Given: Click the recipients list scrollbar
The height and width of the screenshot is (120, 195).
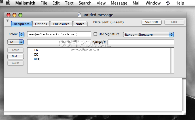Looking at the screenshot, I should 172,60.
